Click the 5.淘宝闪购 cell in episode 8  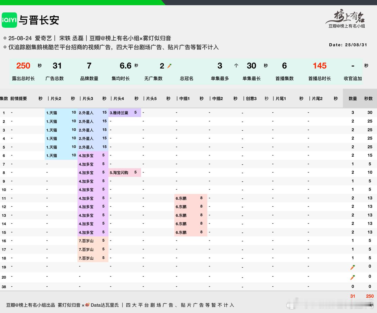coord(125,173)
